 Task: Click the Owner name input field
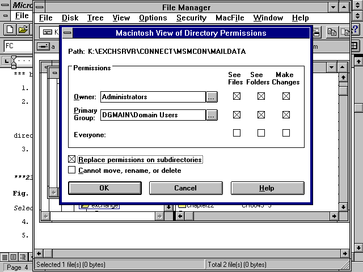tap(153, 97)
